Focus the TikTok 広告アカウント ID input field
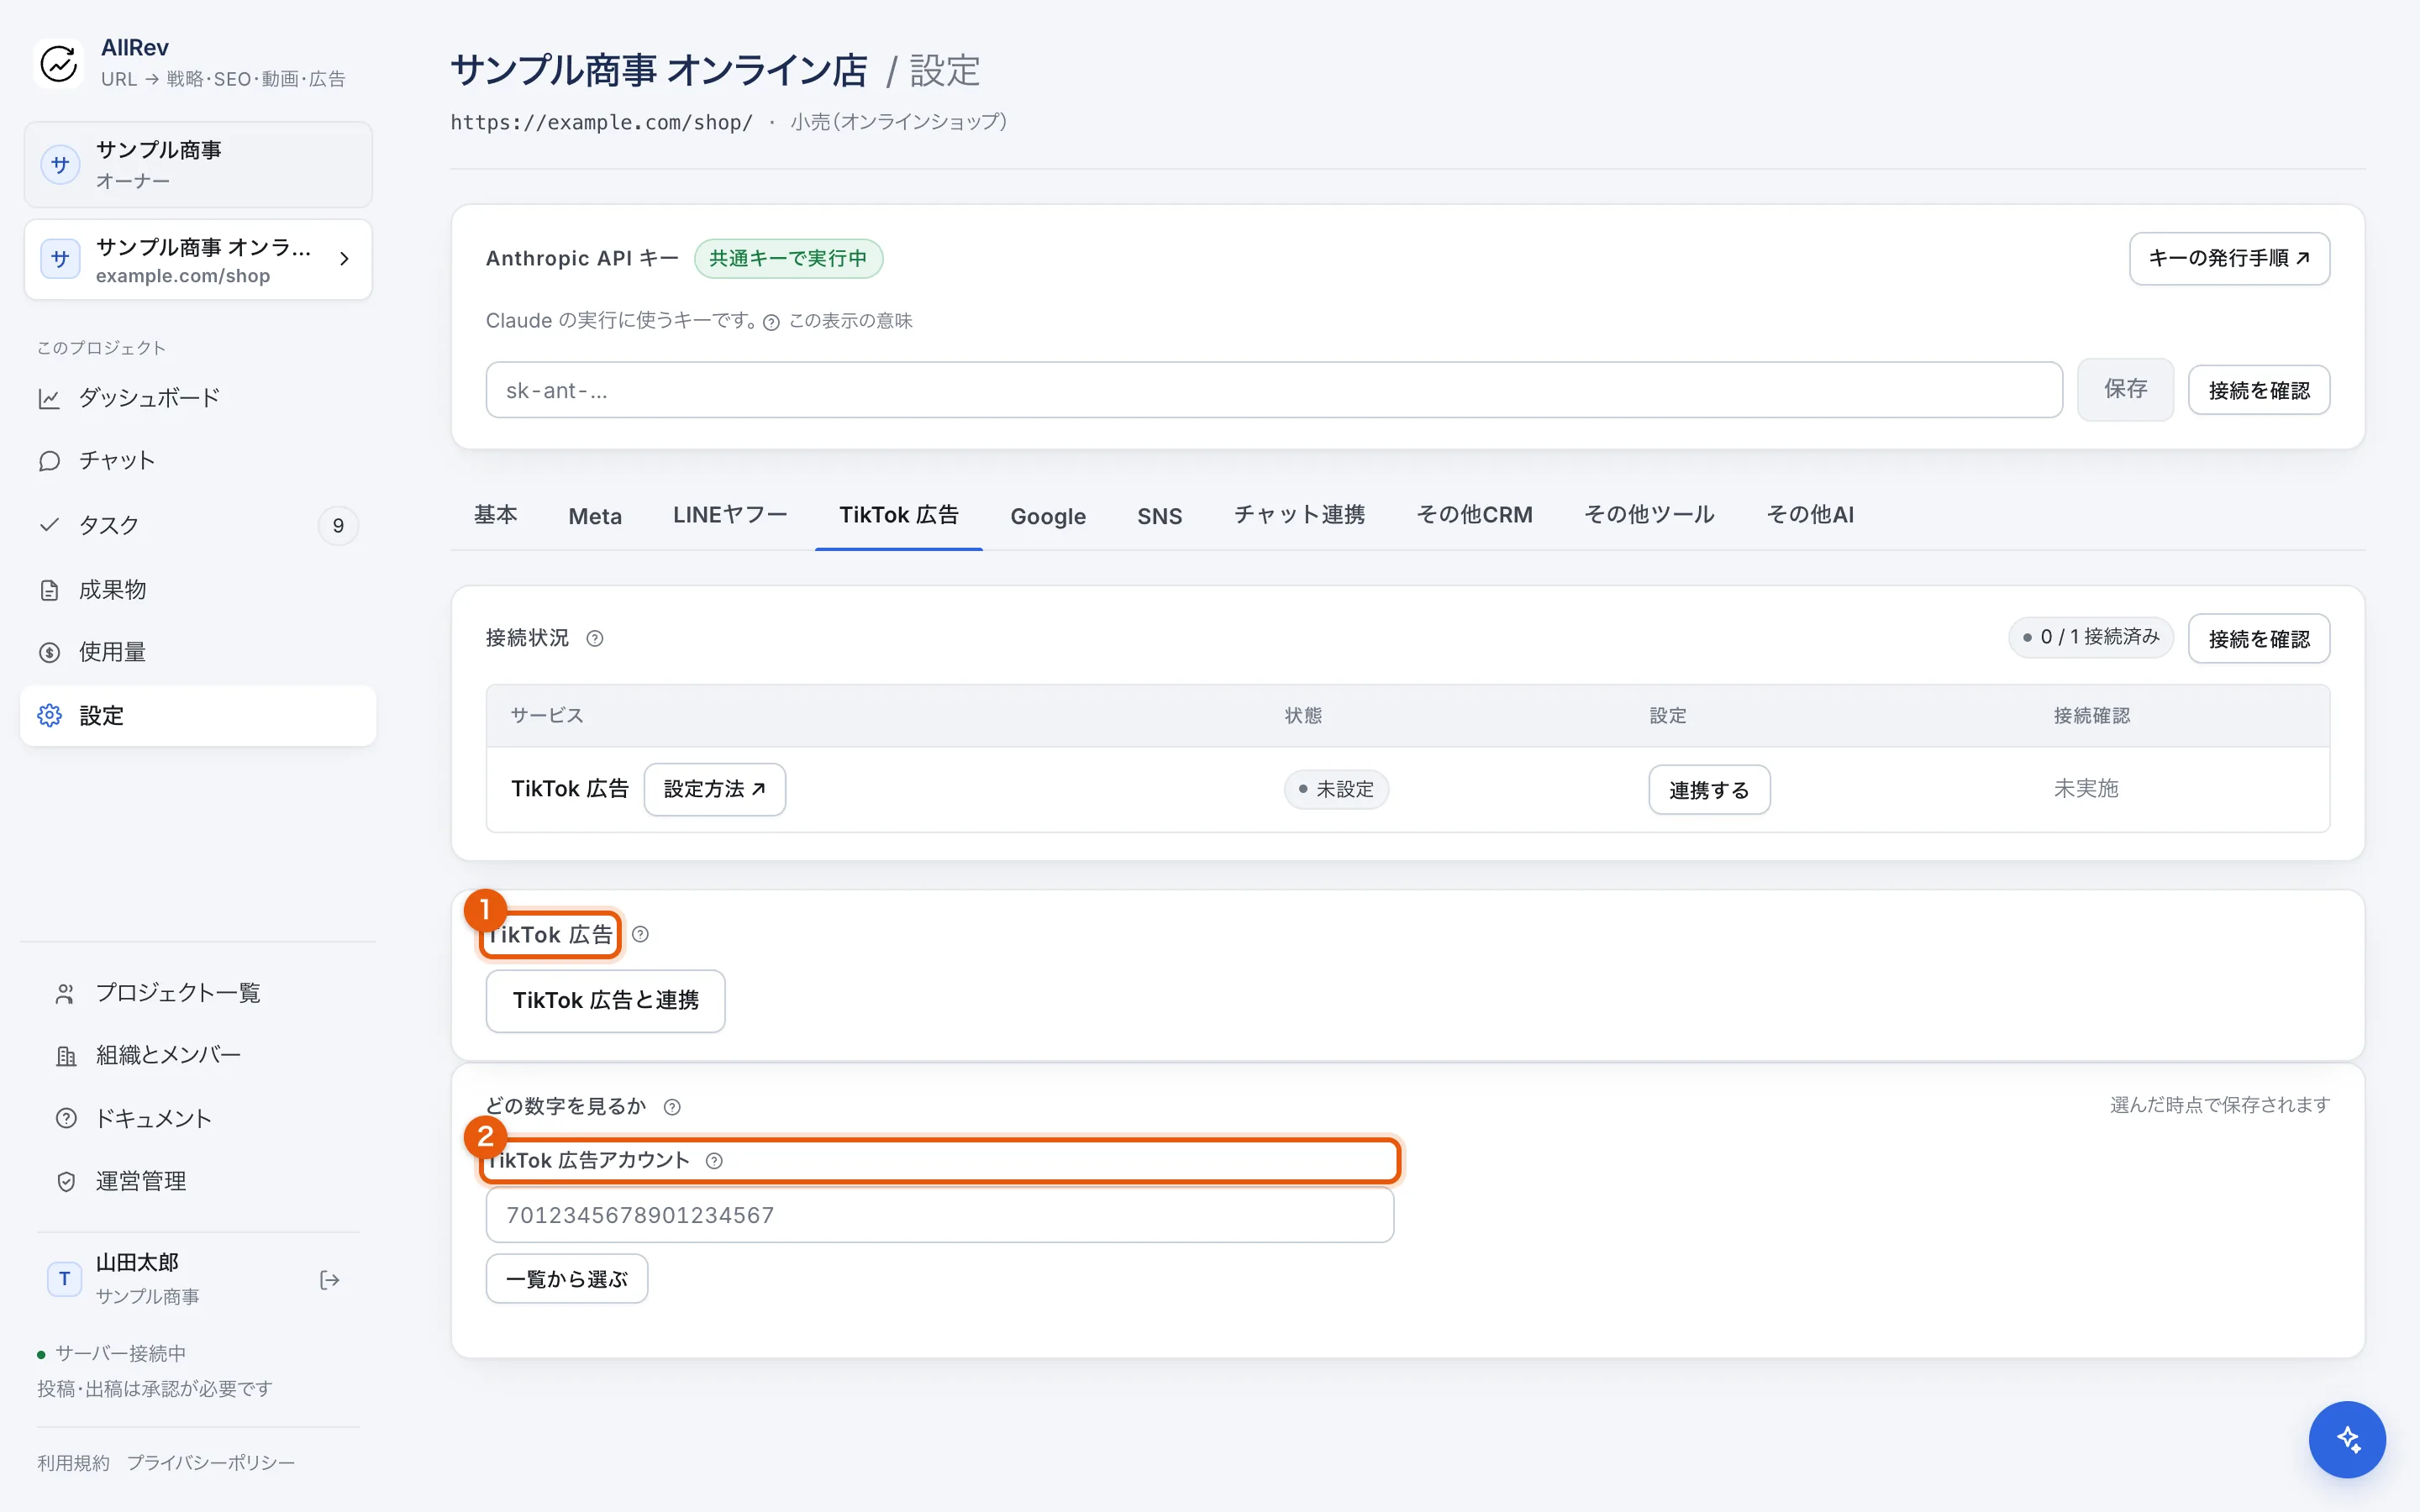Viewport: 2420px width, 1512px height. coord(940,1215)
